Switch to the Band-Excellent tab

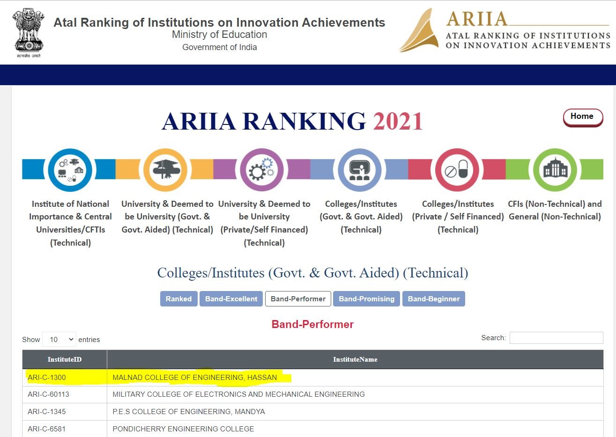[231, 299]
